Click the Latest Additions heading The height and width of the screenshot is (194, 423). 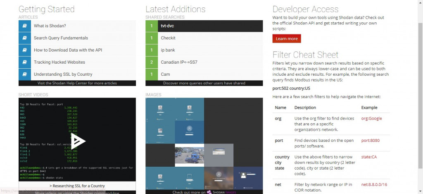175,9
